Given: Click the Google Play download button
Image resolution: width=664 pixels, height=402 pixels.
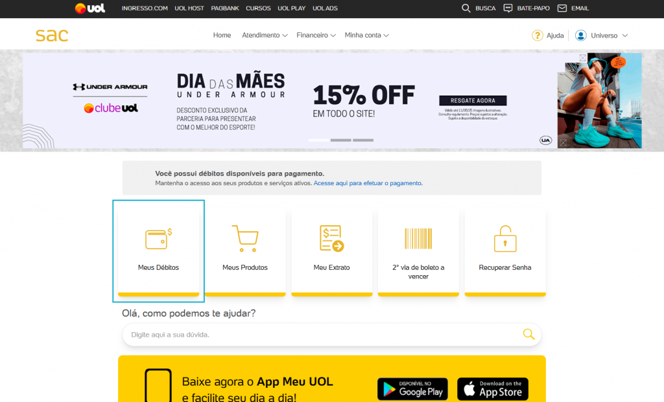Looking at the screenshot, I should pos(412,389).
